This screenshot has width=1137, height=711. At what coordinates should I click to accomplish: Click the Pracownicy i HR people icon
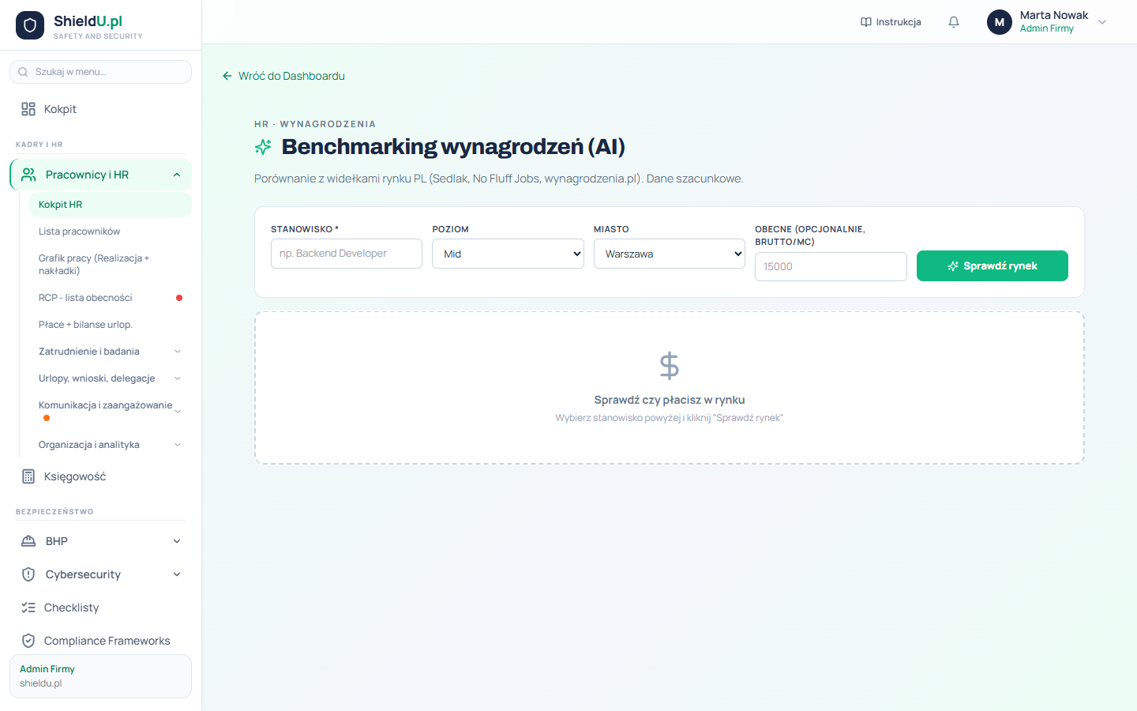point(28,175)
